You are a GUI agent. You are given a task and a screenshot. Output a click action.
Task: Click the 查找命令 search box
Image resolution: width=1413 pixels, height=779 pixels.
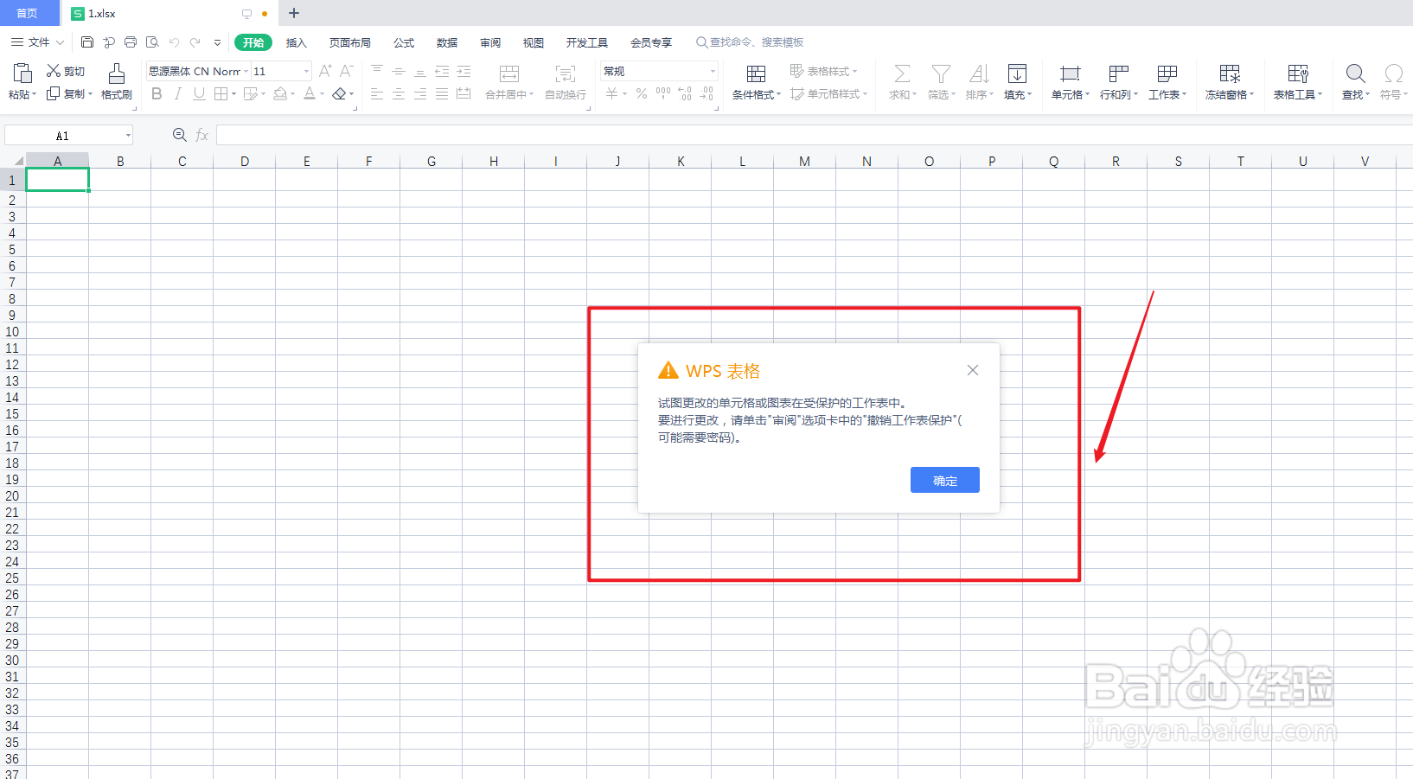point(751,42)
